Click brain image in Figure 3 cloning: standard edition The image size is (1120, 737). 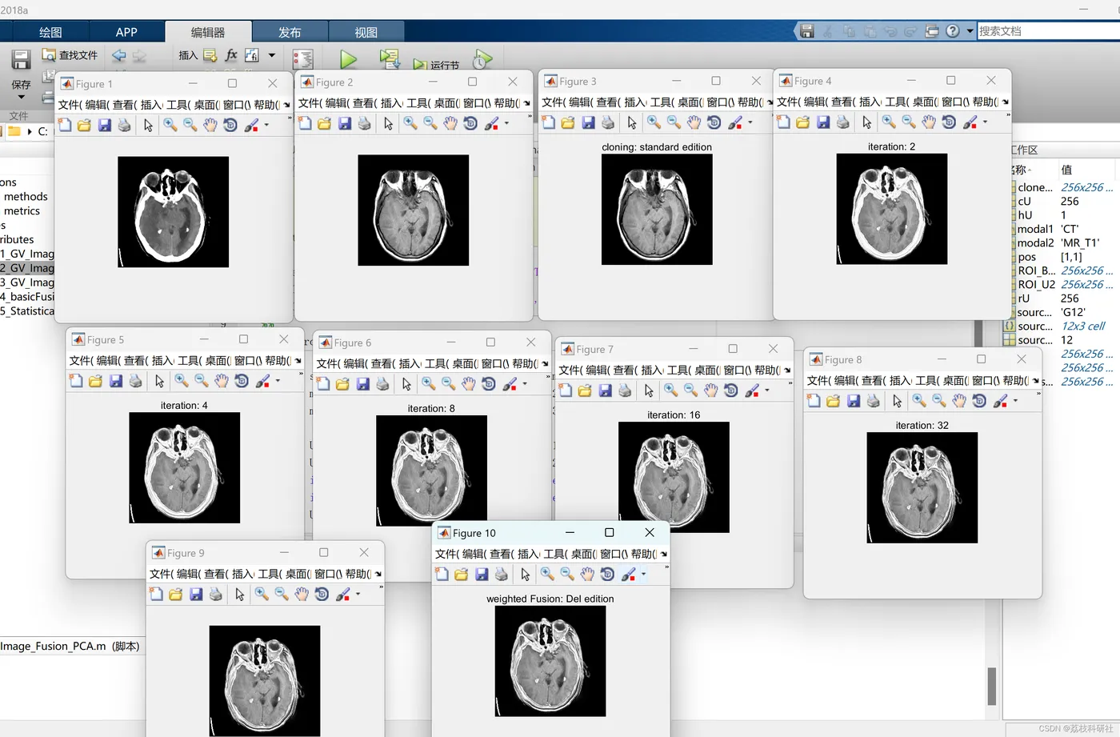pos(657,209)
